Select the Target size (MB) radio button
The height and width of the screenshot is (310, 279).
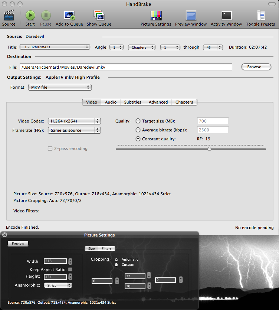coord(138,121)
